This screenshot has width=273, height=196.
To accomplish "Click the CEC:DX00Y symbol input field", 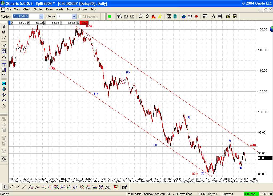I will click(26, 16).
